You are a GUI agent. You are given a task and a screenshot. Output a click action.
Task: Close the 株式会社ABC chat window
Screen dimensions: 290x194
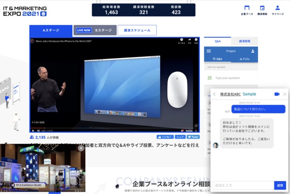pos(285,94)
